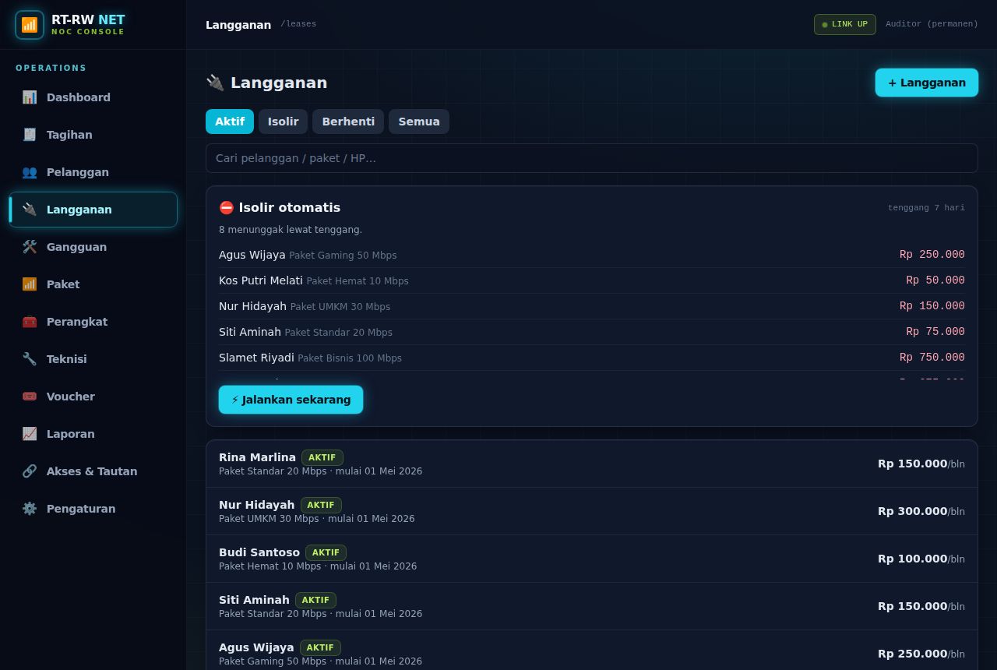The width and height of the screenshot is (997, 670).
Task: Click the LINK UP status badge
Action: tap(845, 24)
